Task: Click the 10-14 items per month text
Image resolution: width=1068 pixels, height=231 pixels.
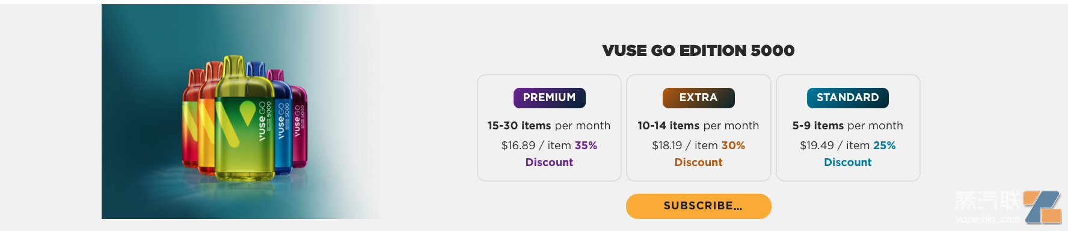Action: tap(698, 126)
